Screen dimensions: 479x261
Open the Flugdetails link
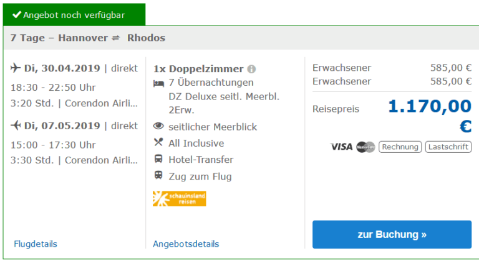click(x=35, y=244)
